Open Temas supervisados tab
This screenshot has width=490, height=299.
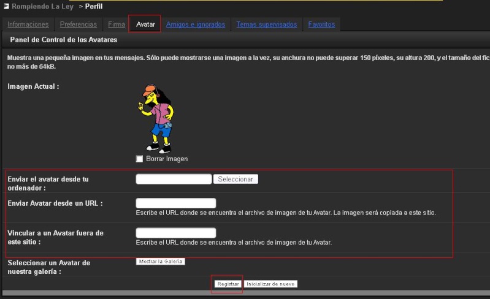click(267, 25)
